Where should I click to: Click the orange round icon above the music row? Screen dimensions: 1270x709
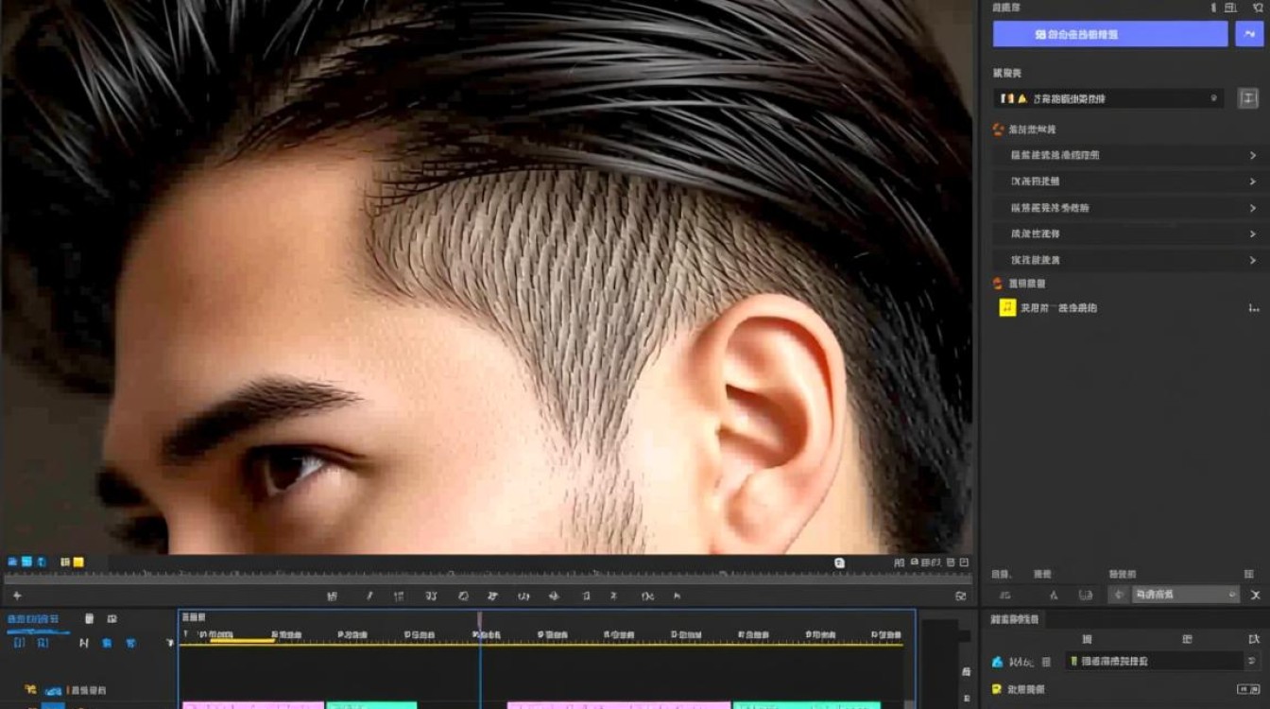pos(998,283)
